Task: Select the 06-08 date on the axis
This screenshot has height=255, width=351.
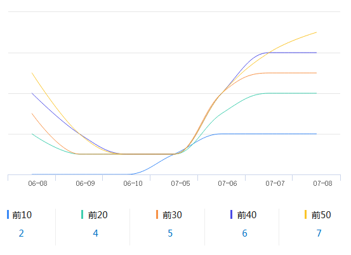Action: tap(37, 183)
